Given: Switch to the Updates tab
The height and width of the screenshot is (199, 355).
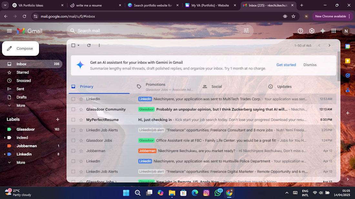Looking at the screenshot, I should (x=297, y=87).
